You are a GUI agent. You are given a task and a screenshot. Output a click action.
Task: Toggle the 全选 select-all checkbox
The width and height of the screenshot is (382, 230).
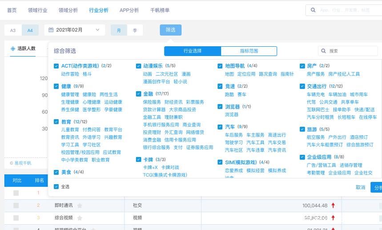coord(56,187)
